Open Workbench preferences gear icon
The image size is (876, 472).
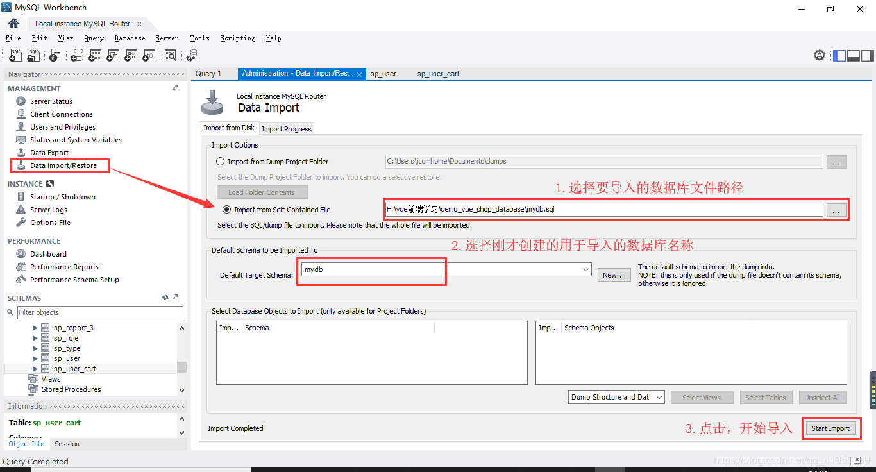[820, 55]
